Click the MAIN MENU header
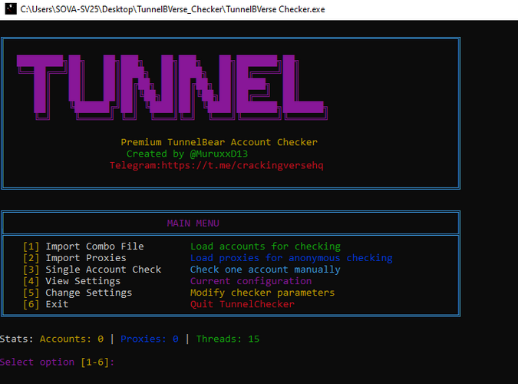Image resolution: width=518 pixels, height=384 pixels. (193, 223)
